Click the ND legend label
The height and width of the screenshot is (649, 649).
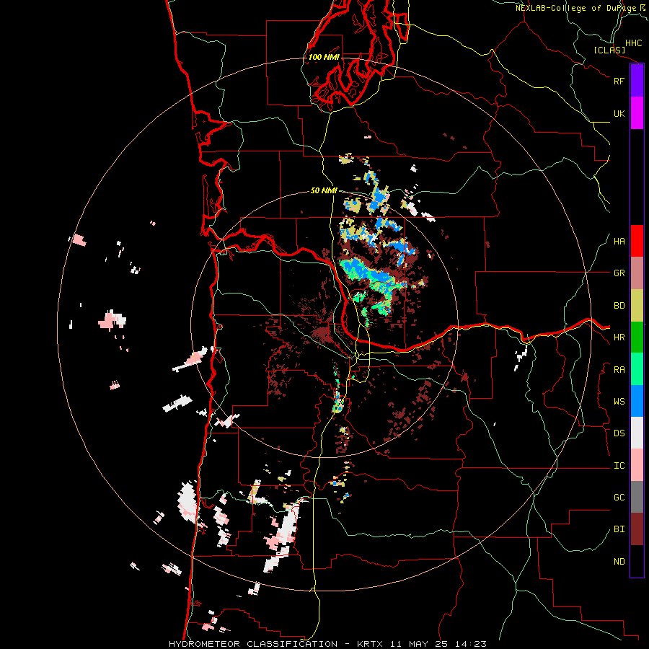click(619, 562)
